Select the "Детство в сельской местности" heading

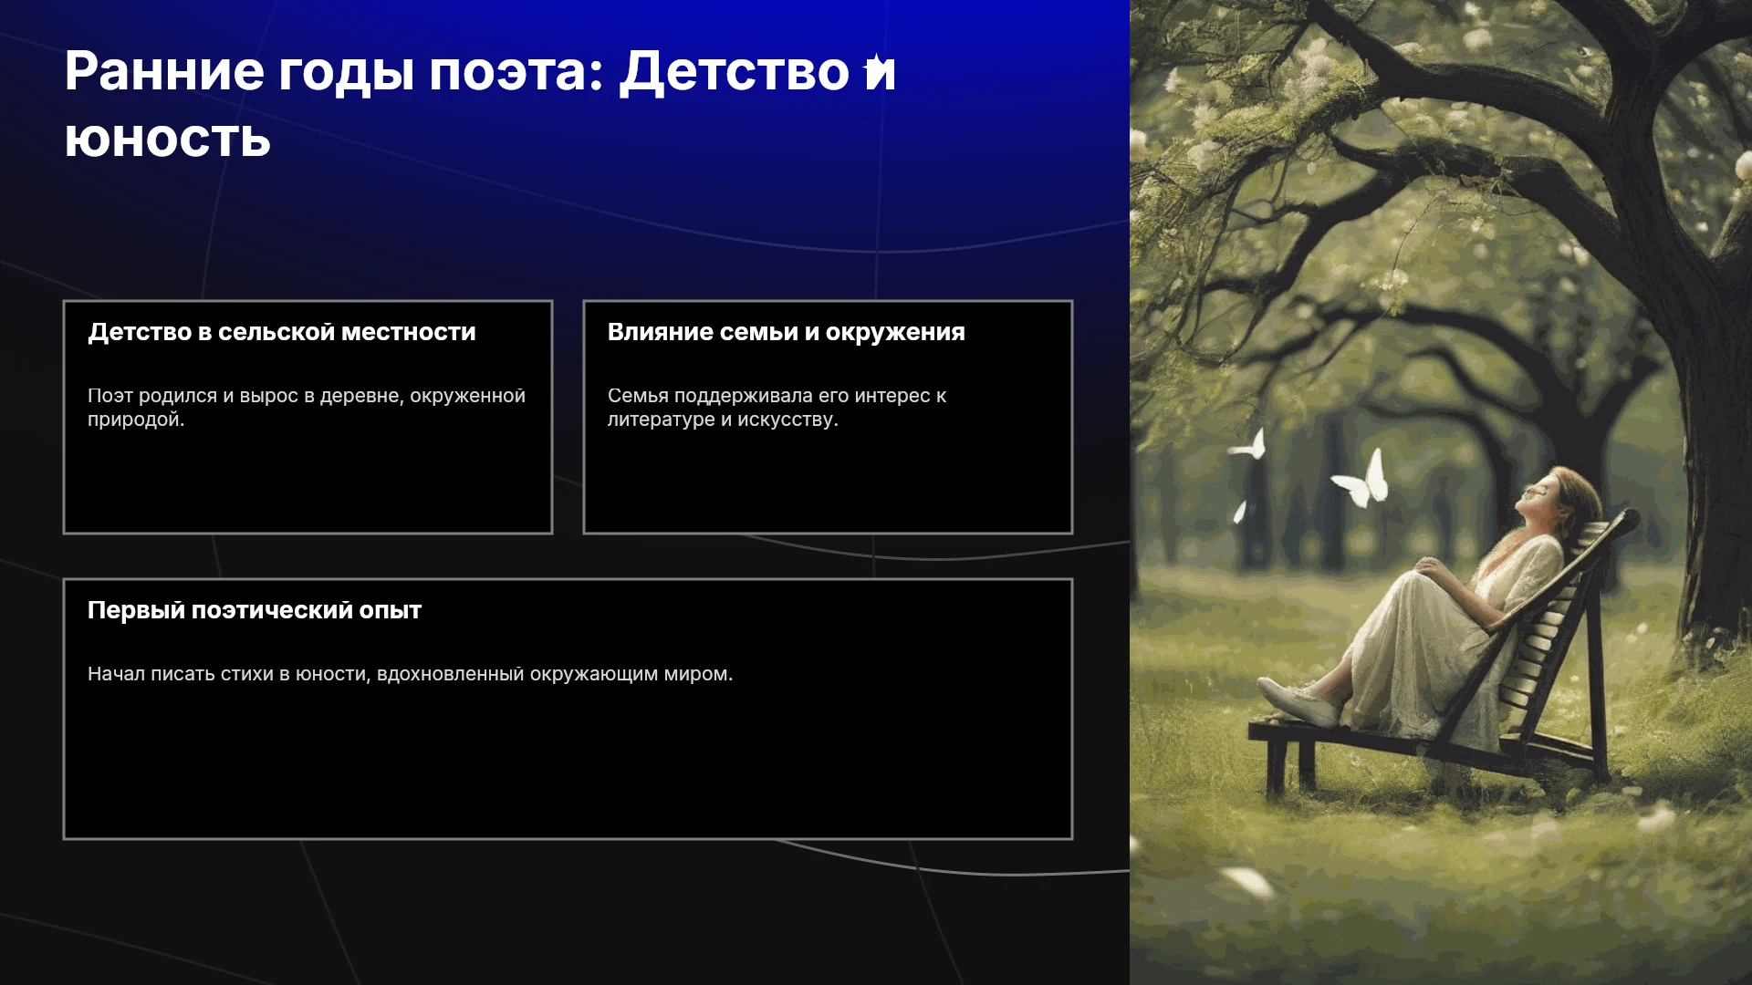coord(281,332)
